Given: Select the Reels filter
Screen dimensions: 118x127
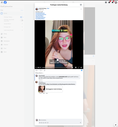Looking at the screenshot, I should point(12,37).
